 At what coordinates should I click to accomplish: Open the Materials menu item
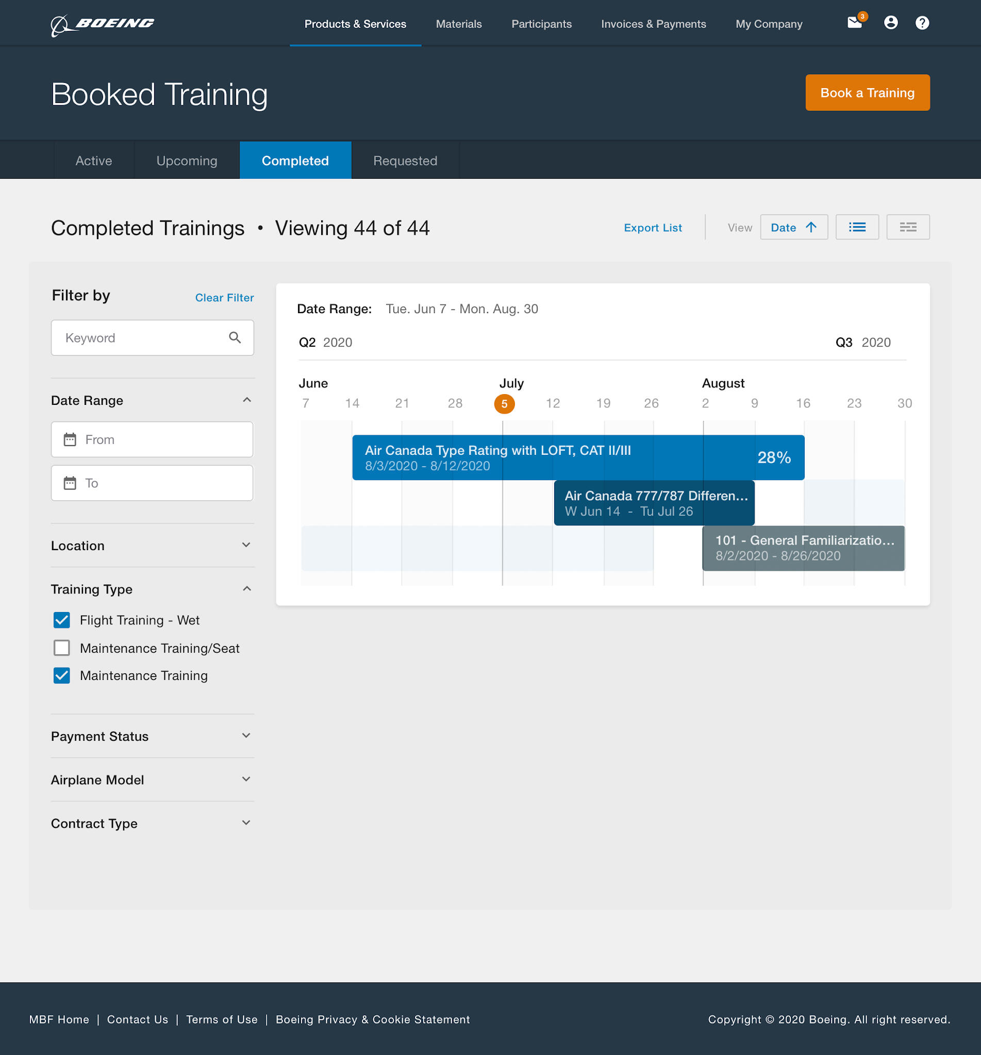(459, 24)
